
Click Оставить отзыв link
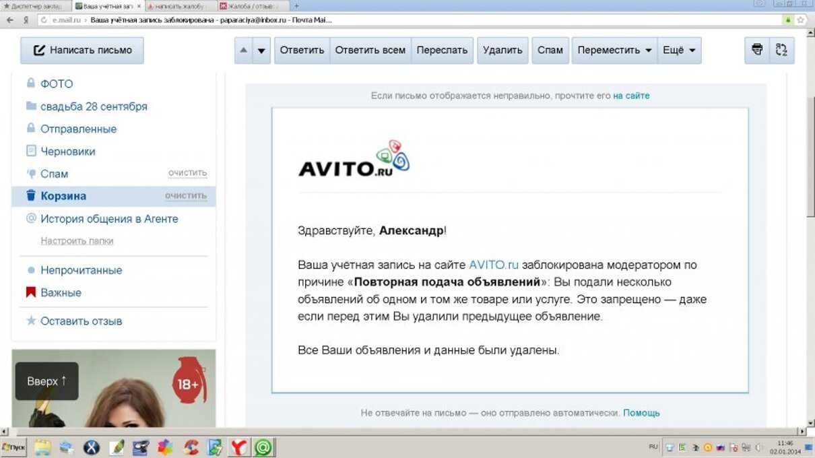coord(81,321)
